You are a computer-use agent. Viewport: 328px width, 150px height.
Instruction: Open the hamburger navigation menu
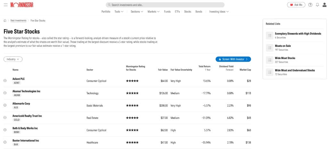[6, 5]
